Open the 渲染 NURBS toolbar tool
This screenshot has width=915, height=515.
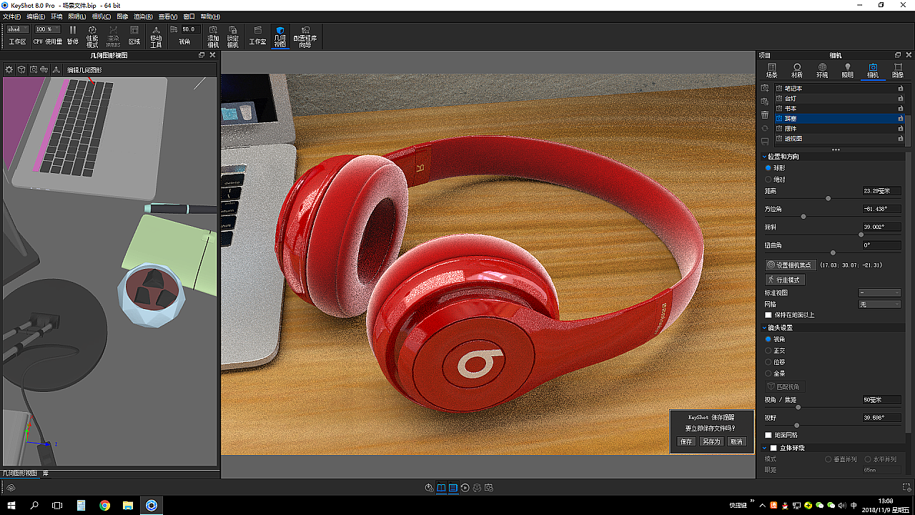(x=113, y=36)
